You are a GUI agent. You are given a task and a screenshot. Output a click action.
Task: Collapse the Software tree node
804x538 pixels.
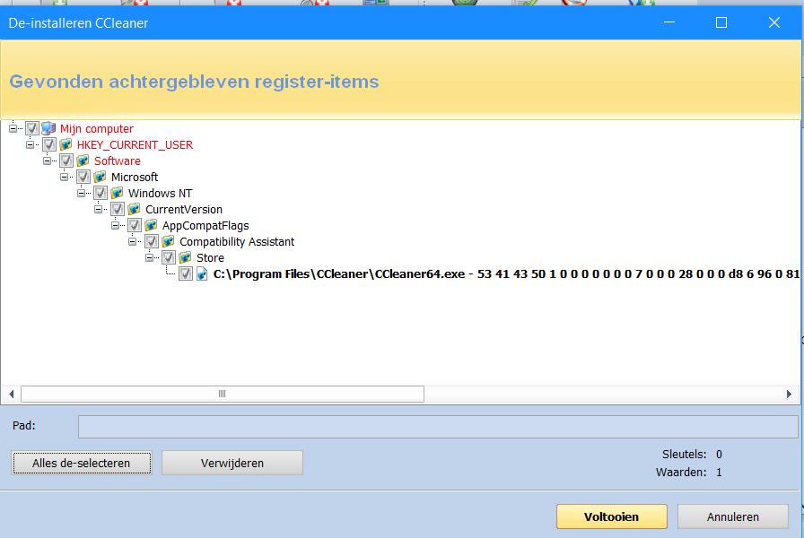coord(47,161)
